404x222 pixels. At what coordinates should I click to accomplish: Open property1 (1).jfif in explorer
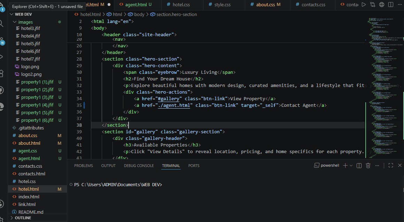(x=37, y=82)
